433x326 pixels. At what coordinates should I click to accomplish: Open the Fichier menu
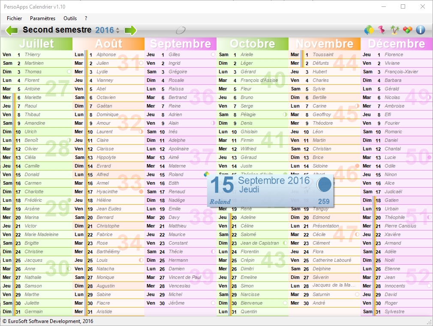tap(14, 18)
